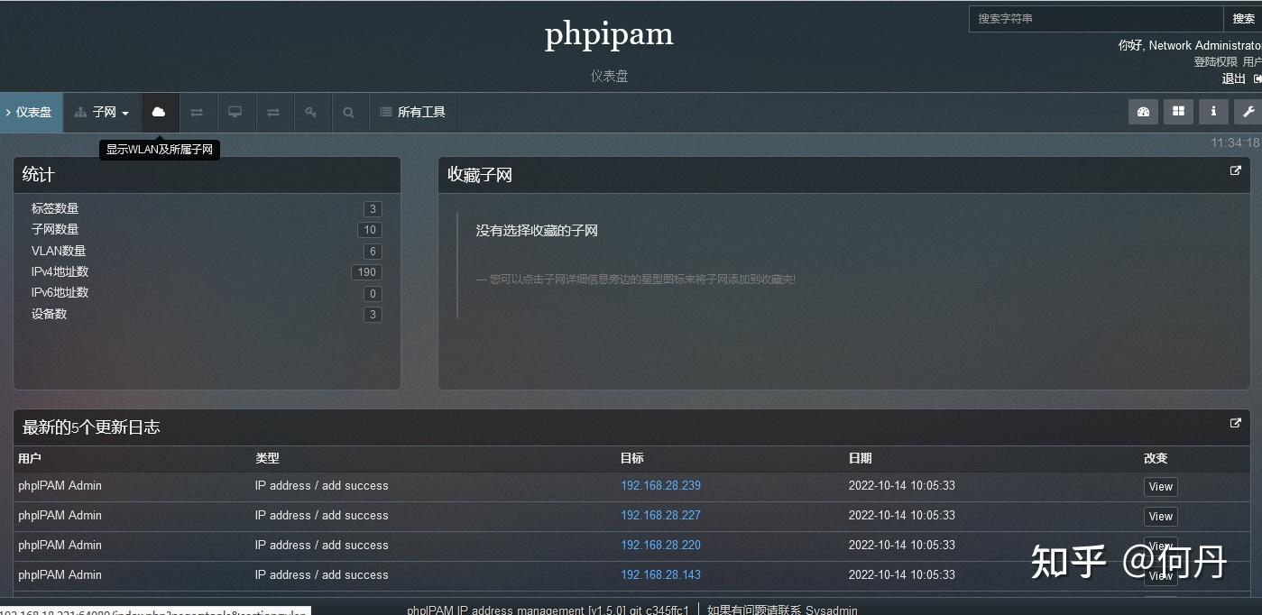Click the 目标 column header

[632, 458]
